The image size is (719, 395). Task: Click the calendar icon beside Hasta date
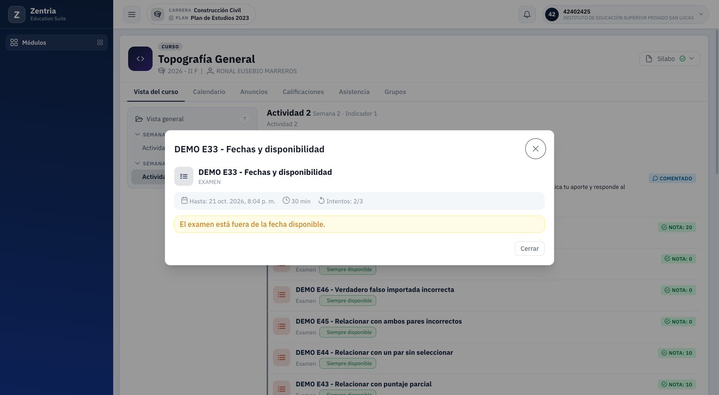tap(184, 200)
